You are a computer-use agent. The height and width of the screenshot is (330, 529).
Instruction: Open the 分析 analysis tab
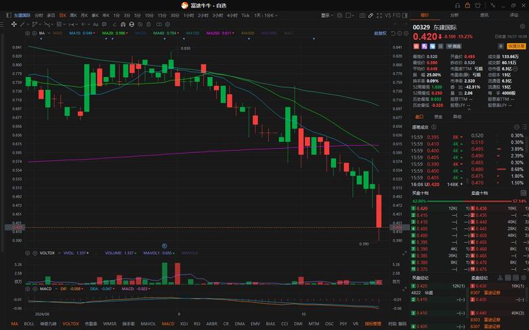click(x=454, y=15)
